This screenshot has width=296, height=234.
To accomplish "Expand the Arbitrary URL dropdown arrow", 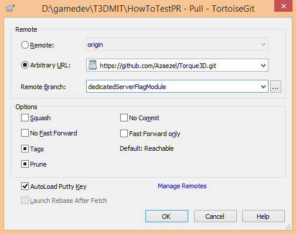I will point(263,66).
